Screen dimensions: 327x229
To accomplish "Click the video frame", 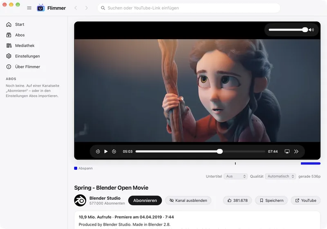I will (x=197, y=91).
